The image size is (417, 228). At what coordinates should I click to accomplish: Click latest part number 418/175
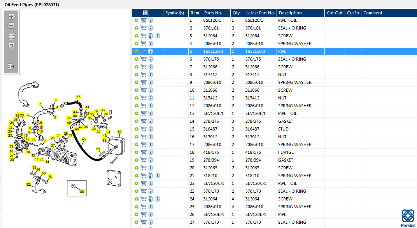click(253, 152)
